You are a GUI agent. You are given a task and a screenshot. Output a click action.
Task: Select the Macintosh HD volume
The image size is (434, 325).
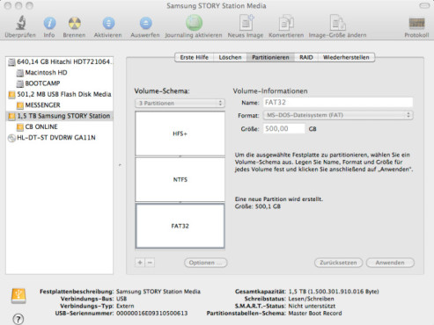[60, 73]
